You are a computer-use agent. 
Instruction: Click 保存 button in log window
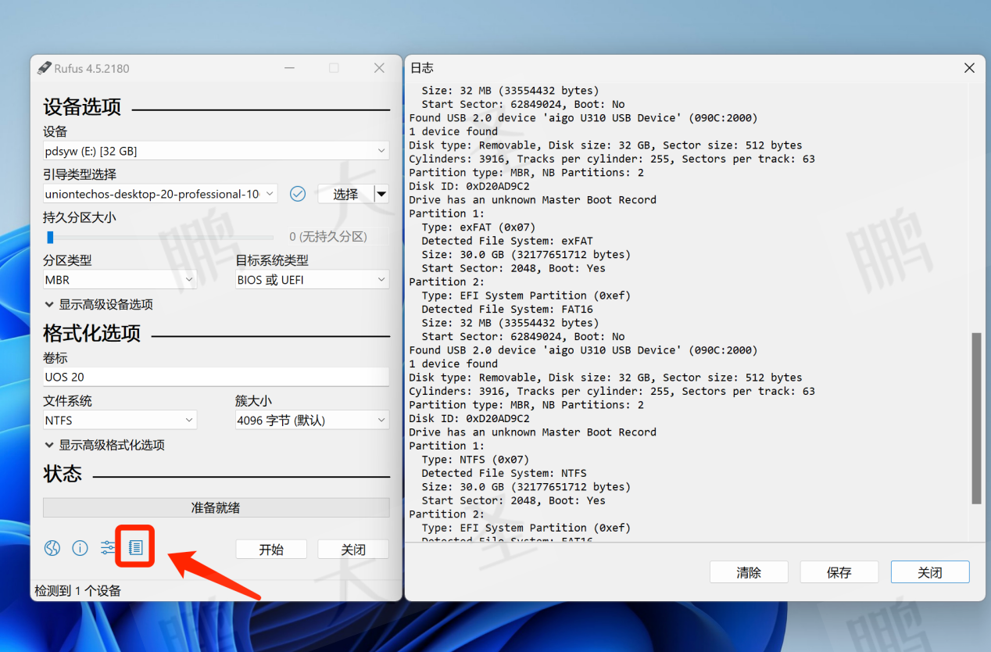click(839, 572)
